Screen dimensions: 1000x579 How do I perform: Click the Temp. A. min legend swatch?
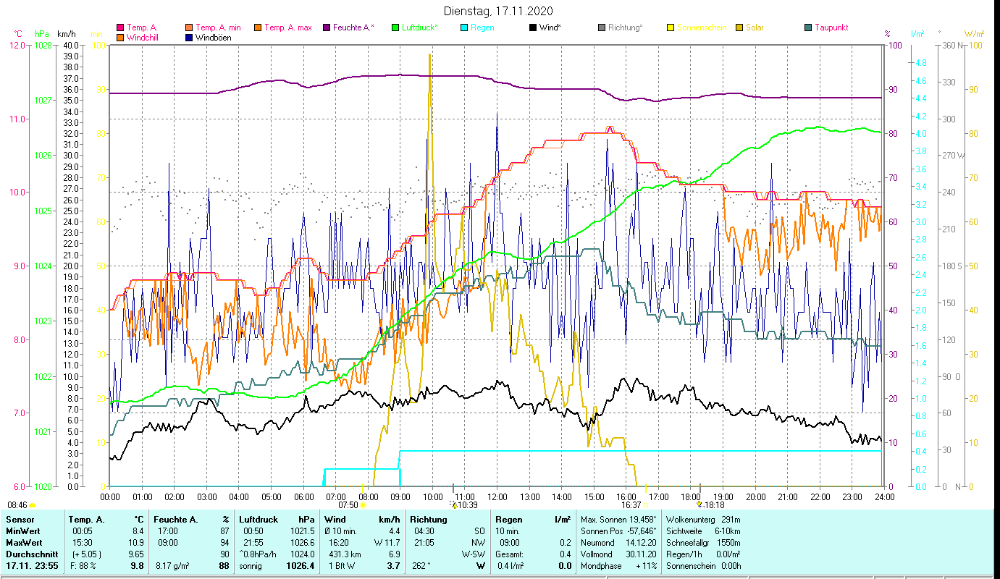coord(190,28)
